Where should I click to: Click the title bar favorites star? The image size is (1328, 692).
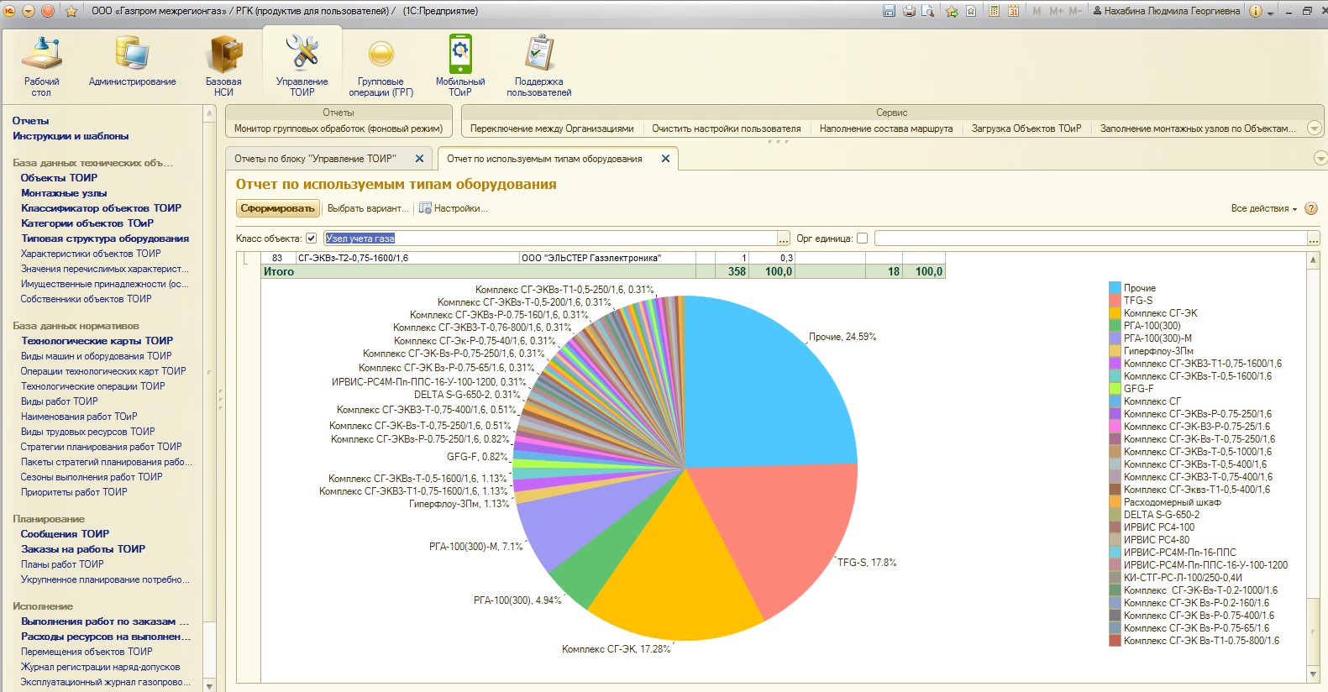coord(72,11)
